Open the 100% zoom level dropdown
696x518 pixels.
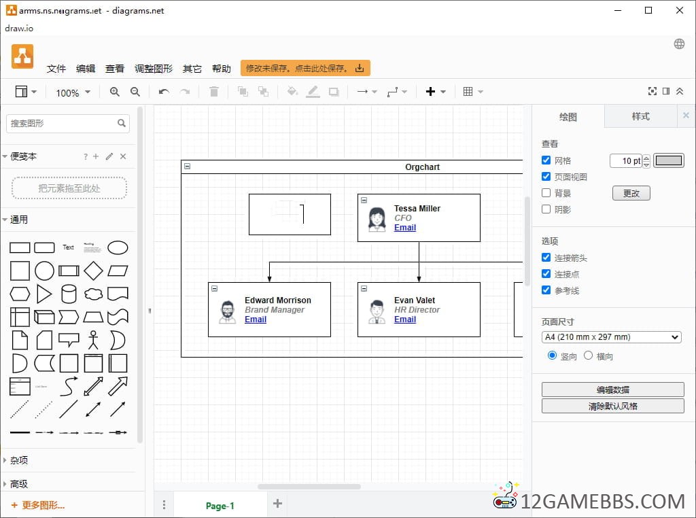click(73, 92)
